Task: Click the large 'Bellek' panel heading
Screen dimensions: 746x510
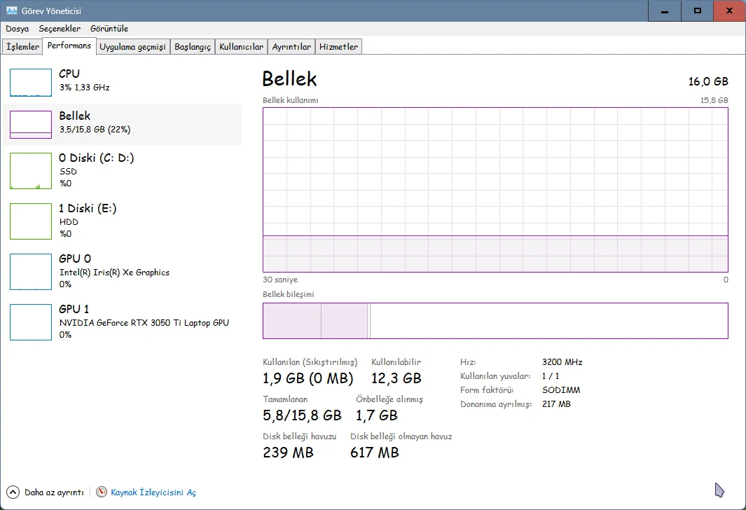Action: pos(290,79)
